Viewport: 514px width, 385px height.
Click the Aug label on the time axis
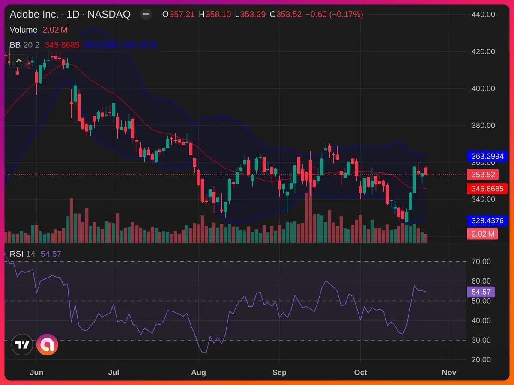tap(198, 373)
